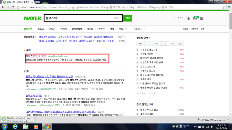Click the 도움말 link
The width and height of the screenshot is (232, 130).
[x=186, y=29]
